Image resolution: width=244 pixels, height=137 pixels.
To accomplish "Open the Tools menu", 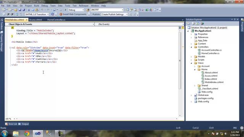I will click(x=67, y=6).
